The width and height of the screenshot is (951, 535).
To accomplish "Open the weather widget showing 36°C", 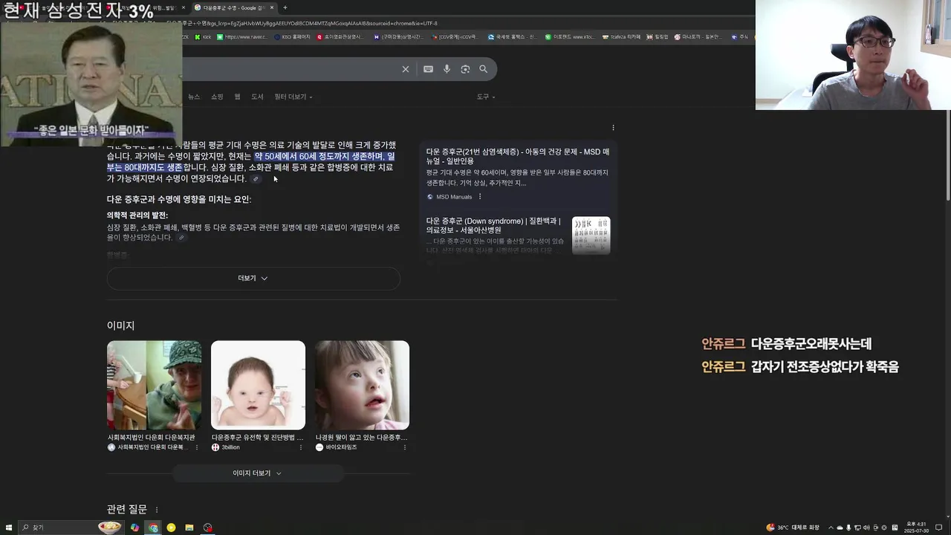I will coord(793,528).
